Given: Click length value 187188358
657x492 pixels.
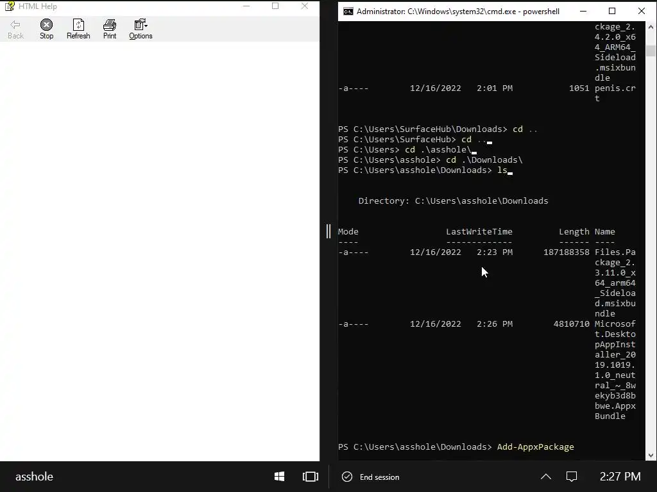Looking at the screenshot, I should click(x=566, y=252).
